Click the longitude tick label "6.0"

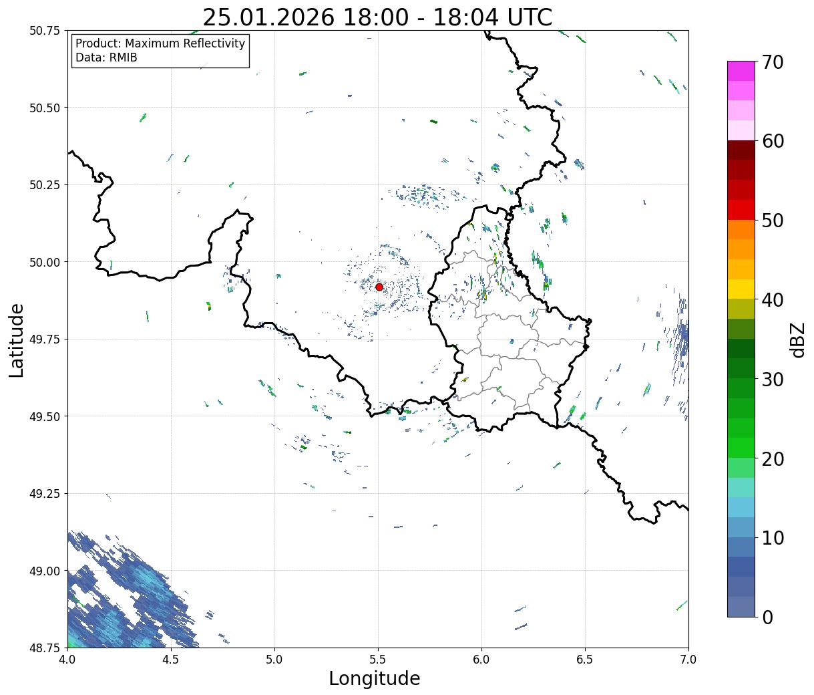(x=481, y=660)
